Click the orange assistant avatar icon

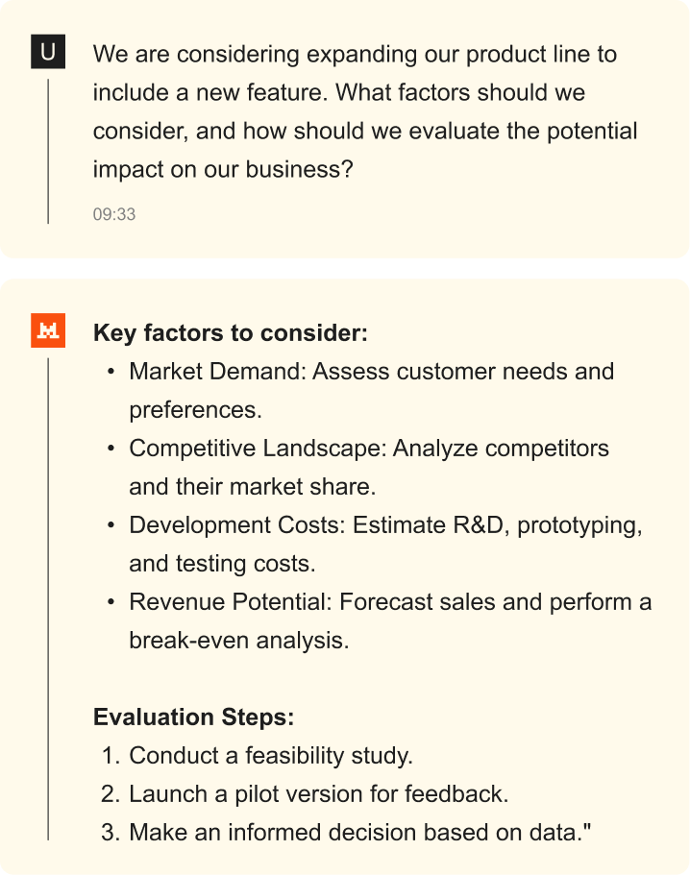pyautogui.click(x=48, y=331)
